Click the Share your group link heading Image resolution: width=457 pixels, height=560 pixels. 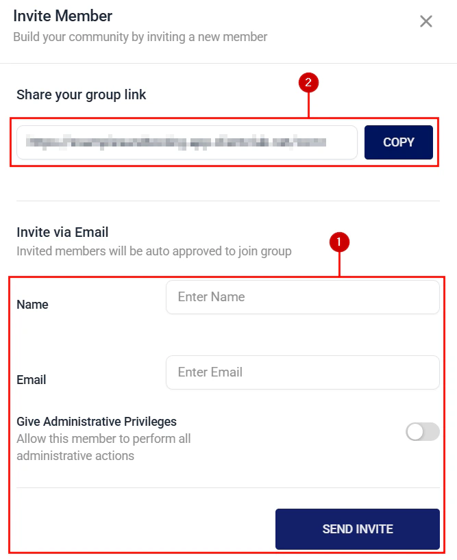81,94
